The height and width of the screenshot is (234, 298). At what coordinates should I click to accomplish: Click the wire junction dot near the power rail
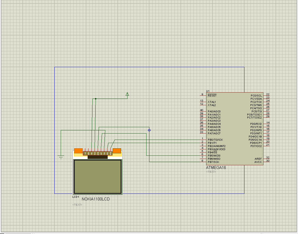(96, 99)
